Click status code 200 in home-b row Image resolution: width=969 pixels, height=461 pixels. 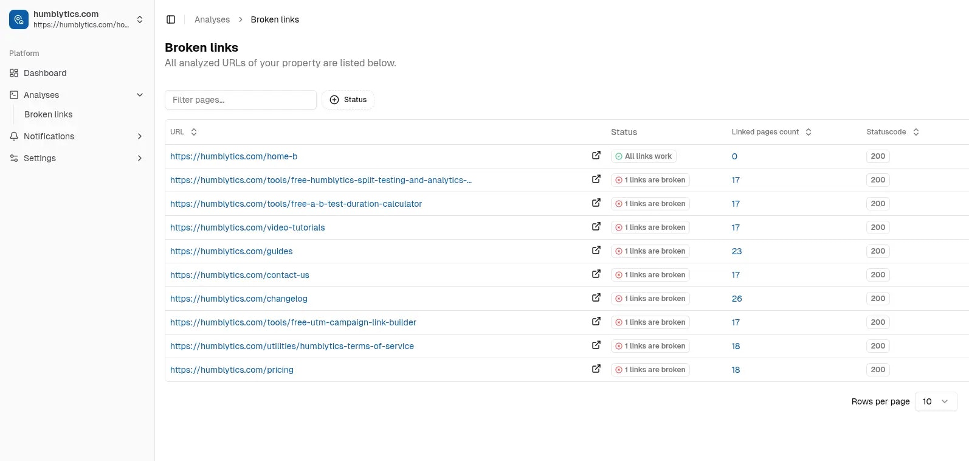coord(878,156)
